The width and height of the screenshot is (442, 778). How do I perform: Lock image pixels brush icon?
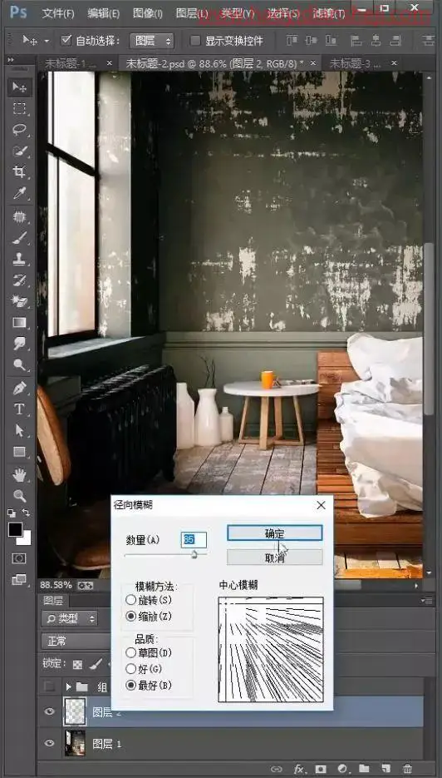point(96,664)
